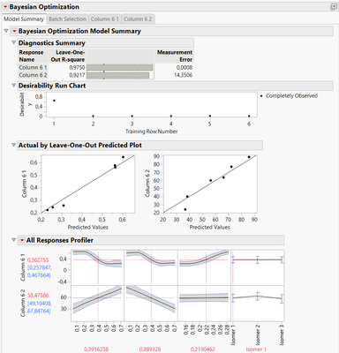Open the Bayesian Optimization Model Summary red triangle menu
Image resolution: width=339 pixels, height=353 pixels.
click(x=14, y=31)
